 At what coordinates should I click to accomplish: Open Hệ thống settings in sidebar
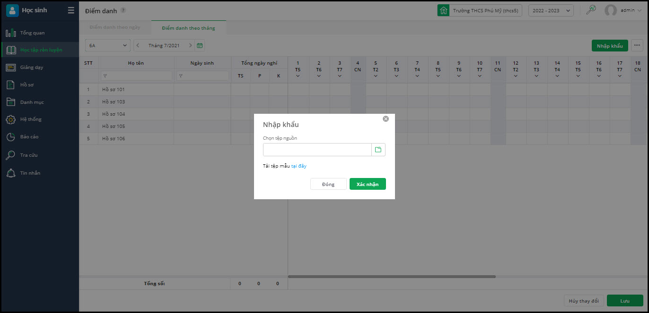click(x=30, y=119)
